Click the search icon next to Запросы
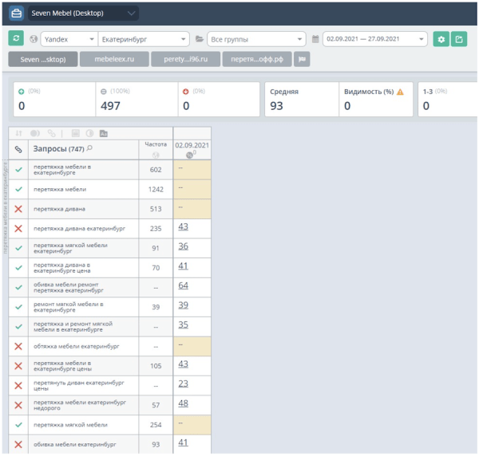 tap(89, 148)
